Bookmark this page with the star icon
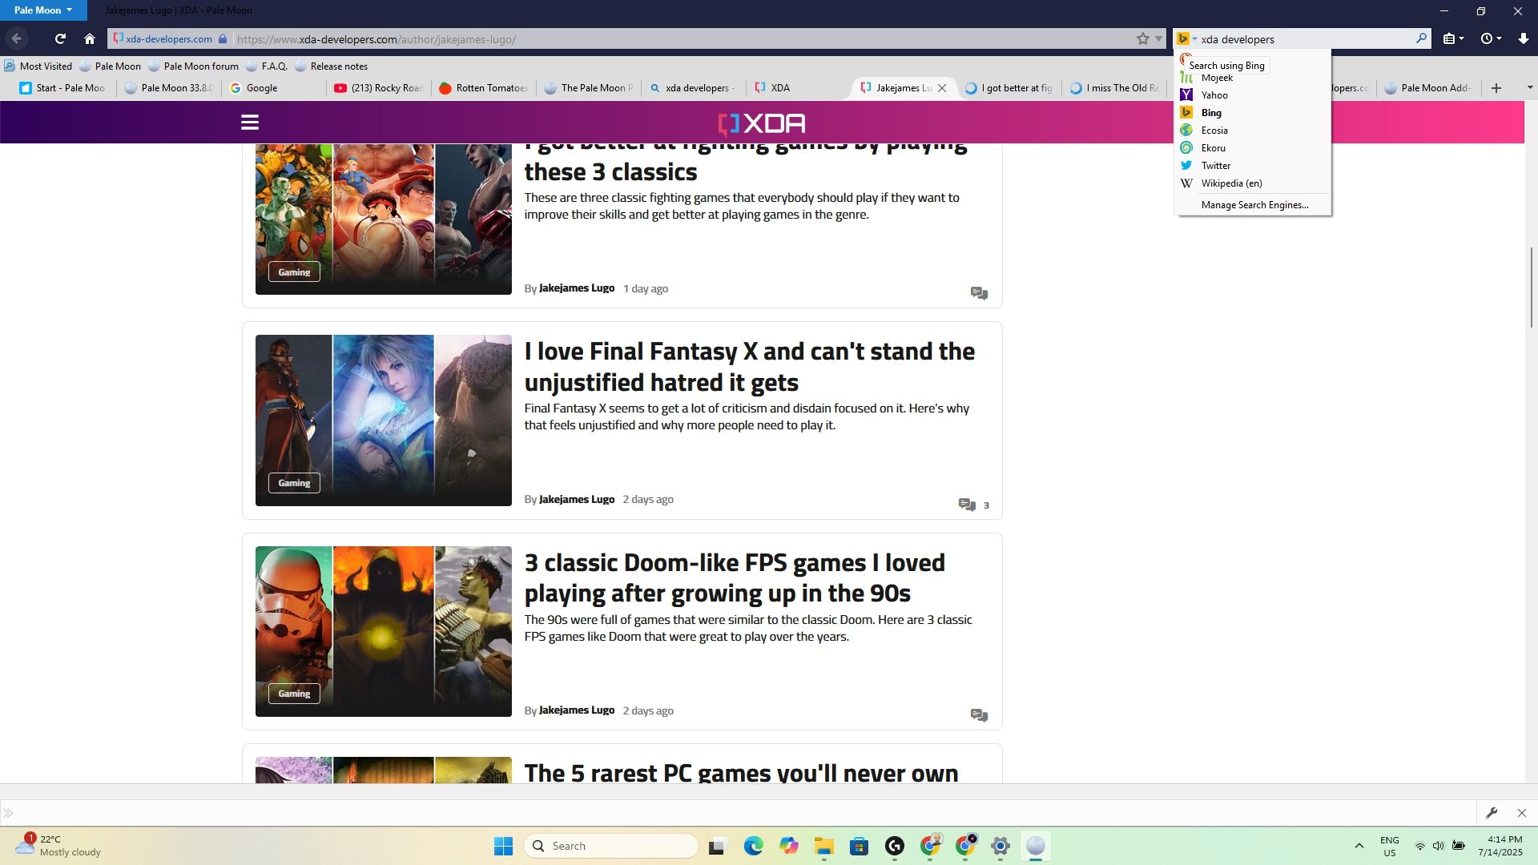The image size is (1538, 865). (1142, 38)
